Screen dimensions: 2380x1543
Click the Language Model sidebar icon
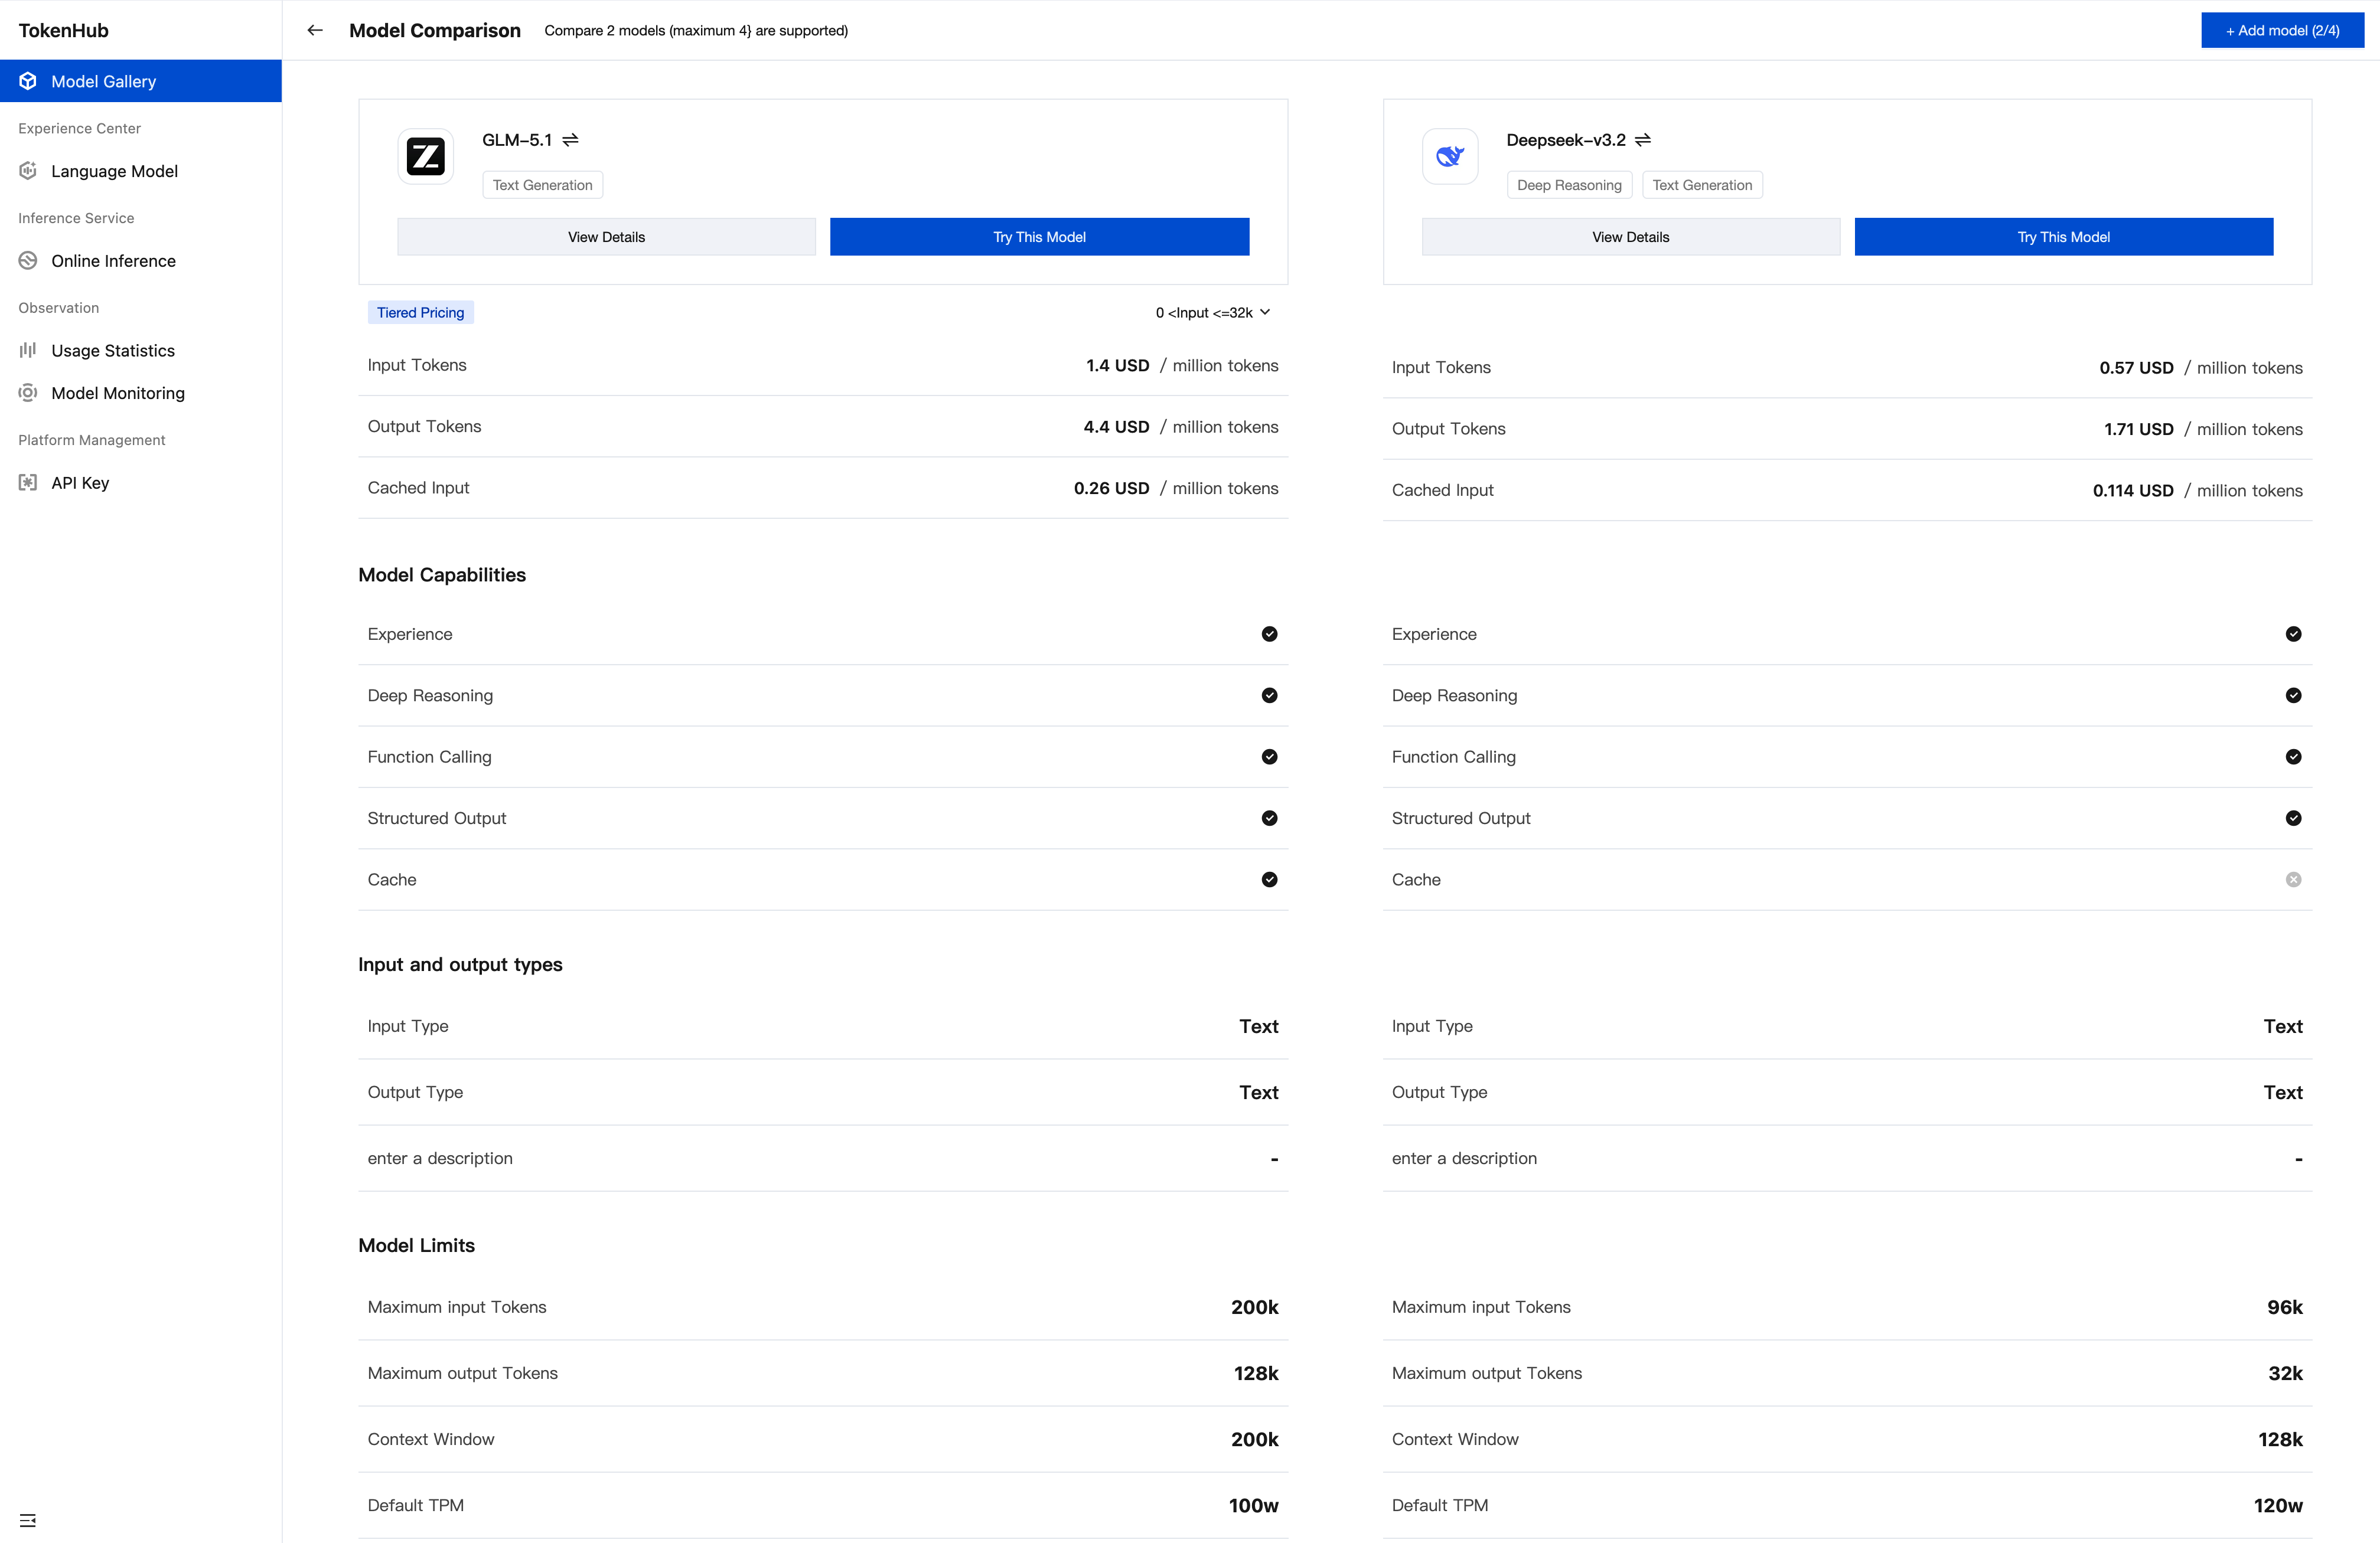pyautogui.click(x=28, y=171)
